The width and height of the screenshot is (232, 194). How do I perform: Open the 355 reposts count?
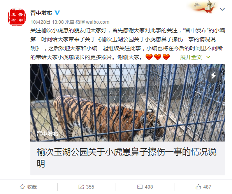tap(90, 187)
